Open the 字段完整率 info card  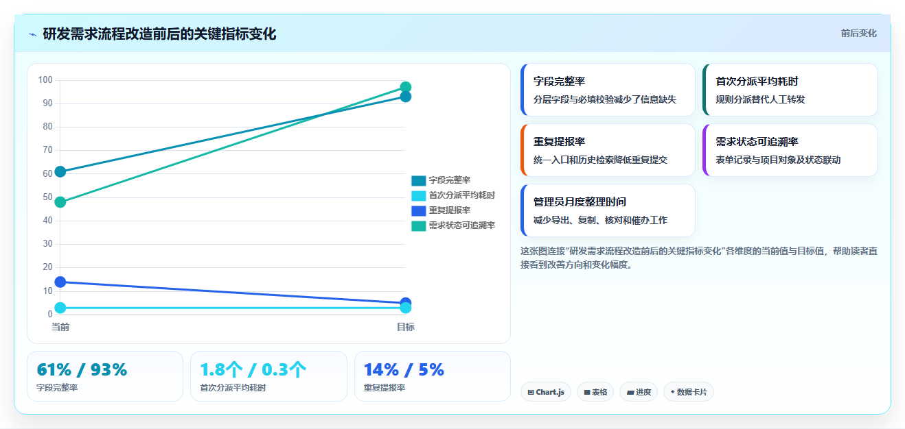[x=608, y=90]
